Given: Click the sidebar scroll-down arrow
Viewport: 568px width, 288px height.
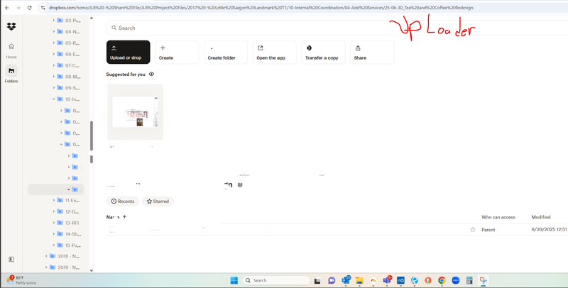Looking at the screenshot, I should point(92,271).
